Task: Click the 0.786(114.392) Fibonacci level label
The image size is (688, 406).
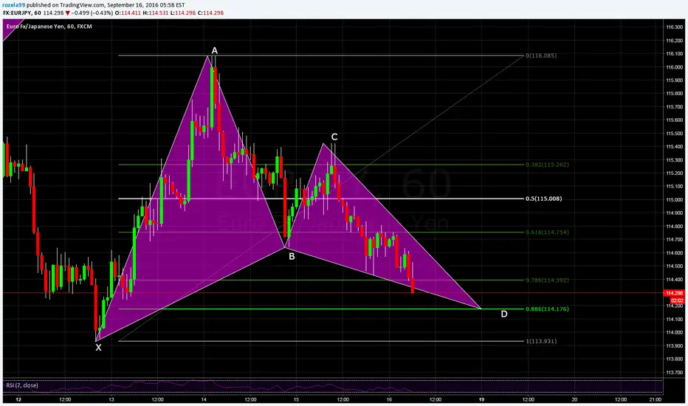Action: pyautogui.click(x=547, y=280)
